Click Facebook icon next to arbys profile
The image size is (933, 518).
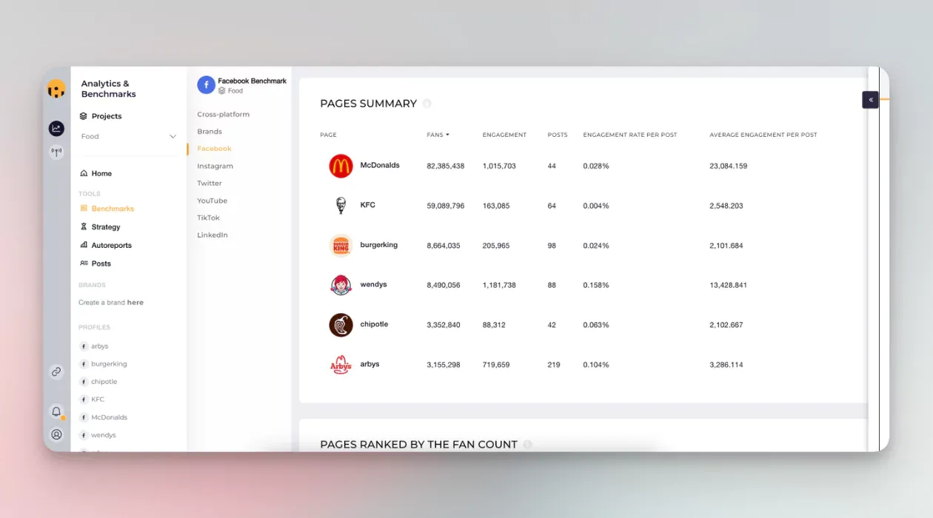(84, 346)
